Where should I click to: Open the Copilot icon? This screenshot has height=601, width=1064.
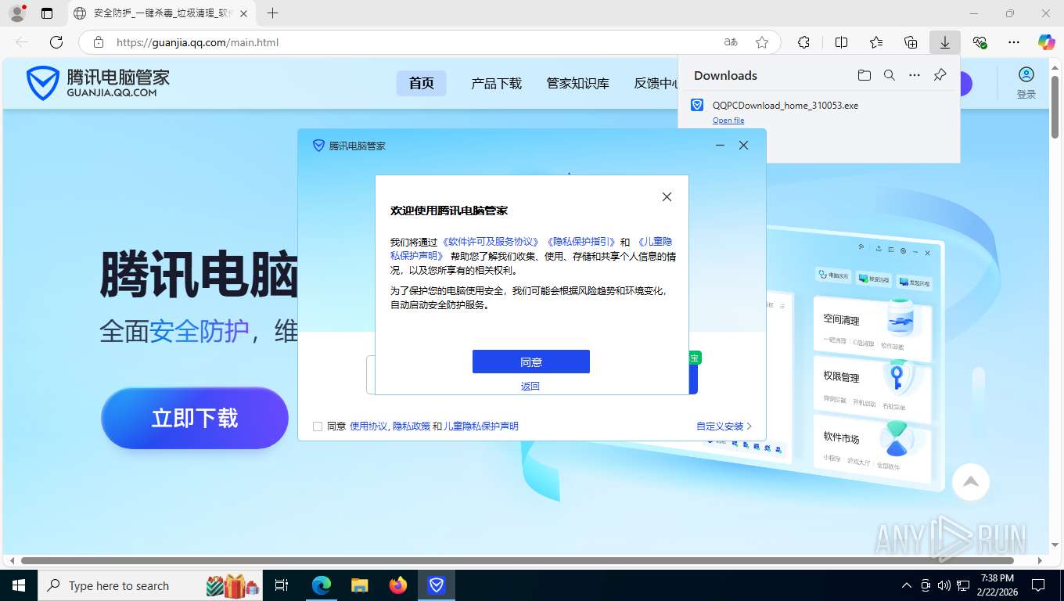(x=1046, y=42)
